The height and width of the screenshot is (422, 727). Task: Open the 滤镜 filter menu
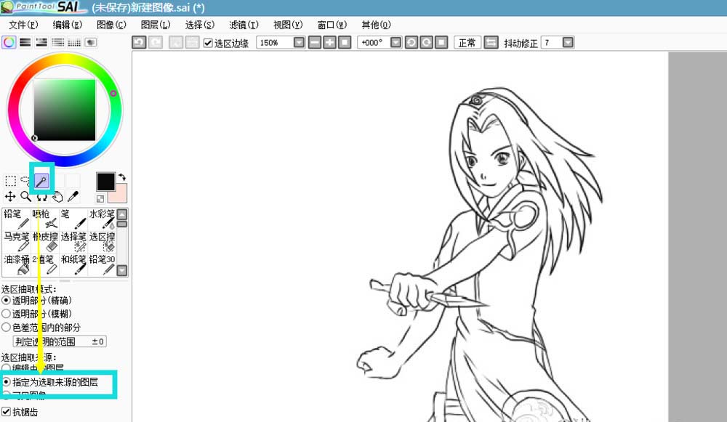(244, 24)
